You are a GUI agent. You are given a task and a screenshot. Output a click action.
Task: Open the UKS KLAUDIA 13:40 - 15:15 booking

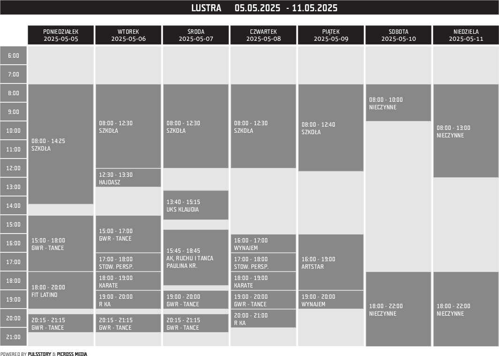pos(196,205)
